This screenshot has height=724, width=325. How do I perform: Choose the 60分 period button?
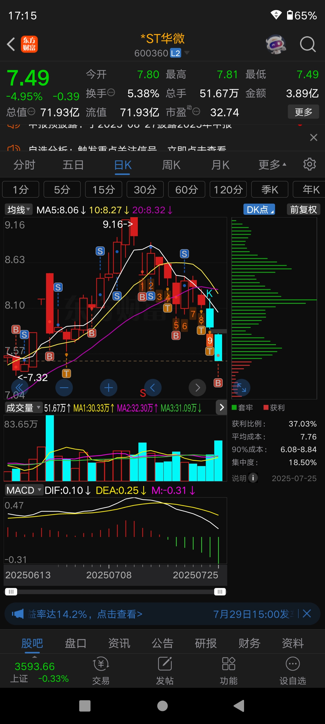coord(187,189)
